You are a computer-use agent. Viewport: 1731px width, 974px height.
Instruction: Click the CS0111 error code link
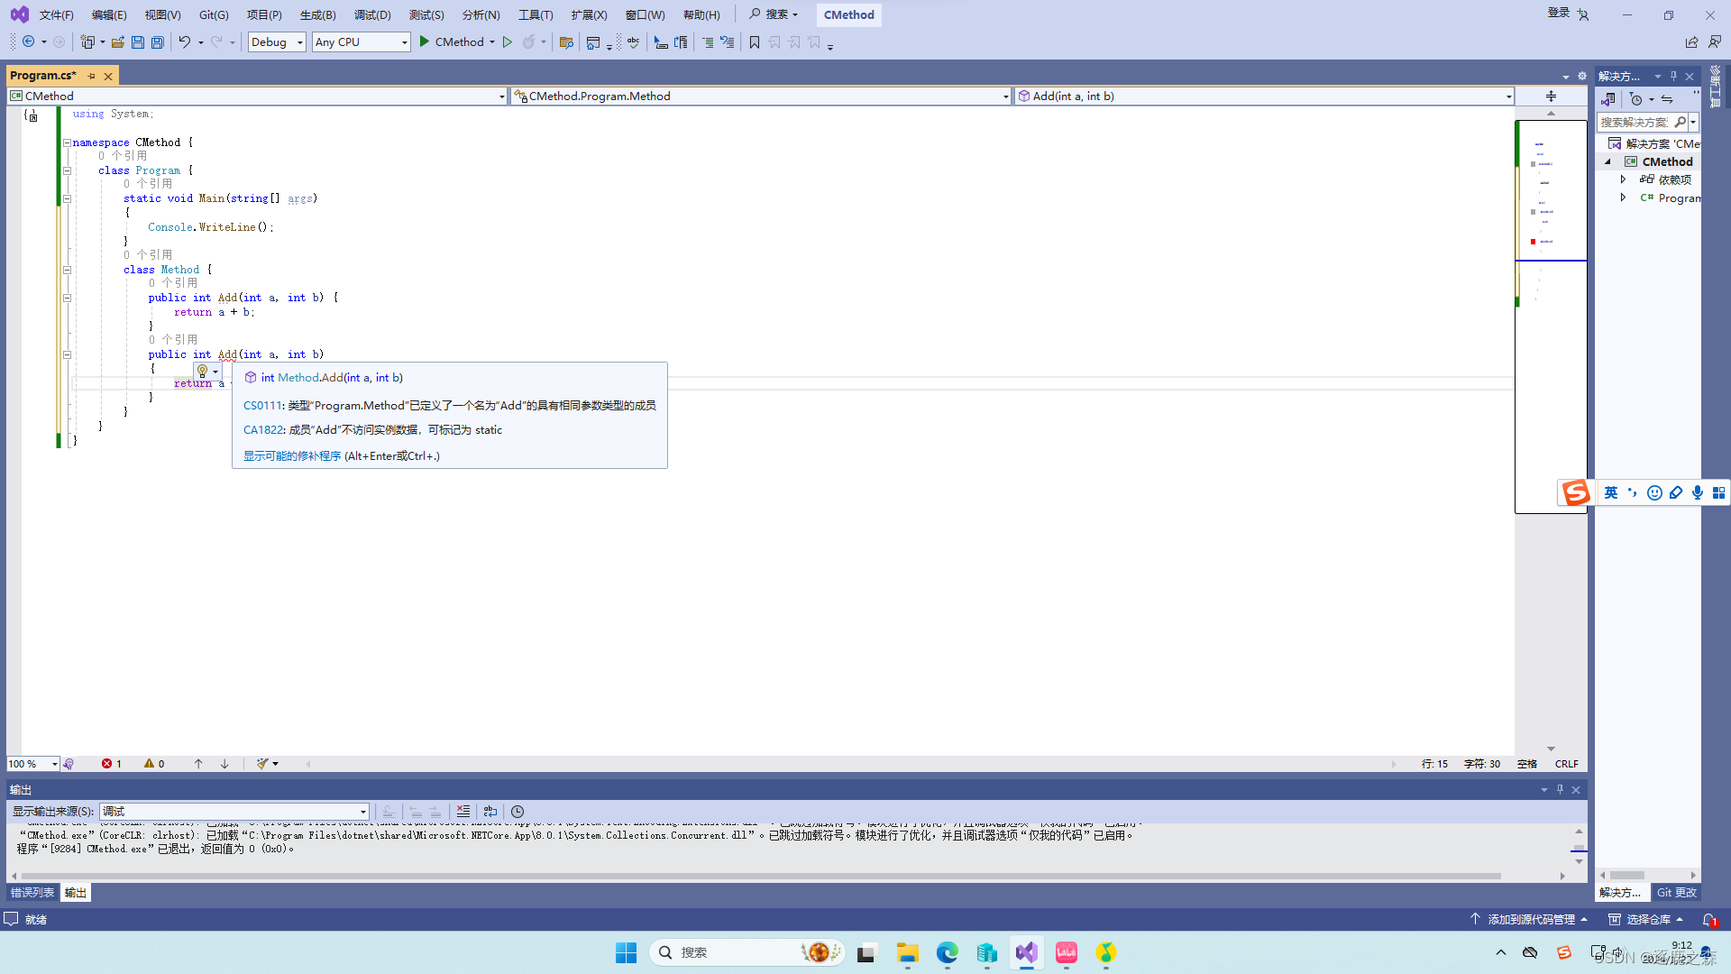tap(262, 406)
